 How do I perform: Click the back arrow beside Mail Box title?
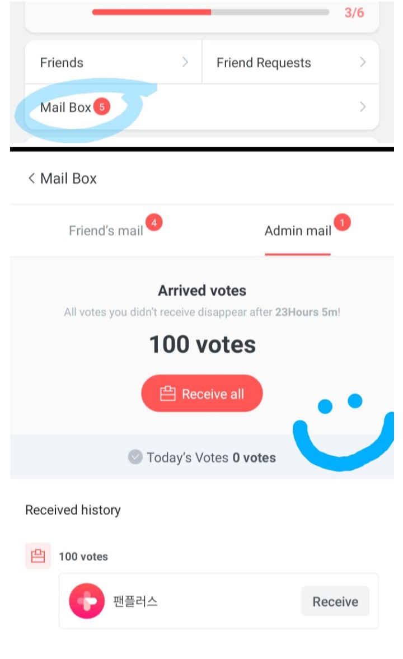(x=31, y=179)
